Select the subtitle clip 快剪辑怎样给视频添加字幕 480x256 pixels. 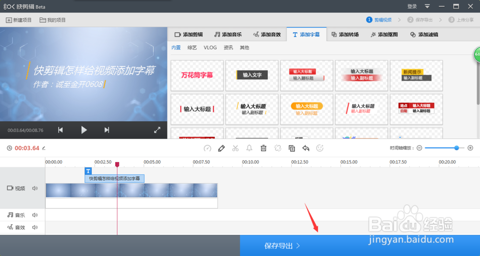click(115, 179)
